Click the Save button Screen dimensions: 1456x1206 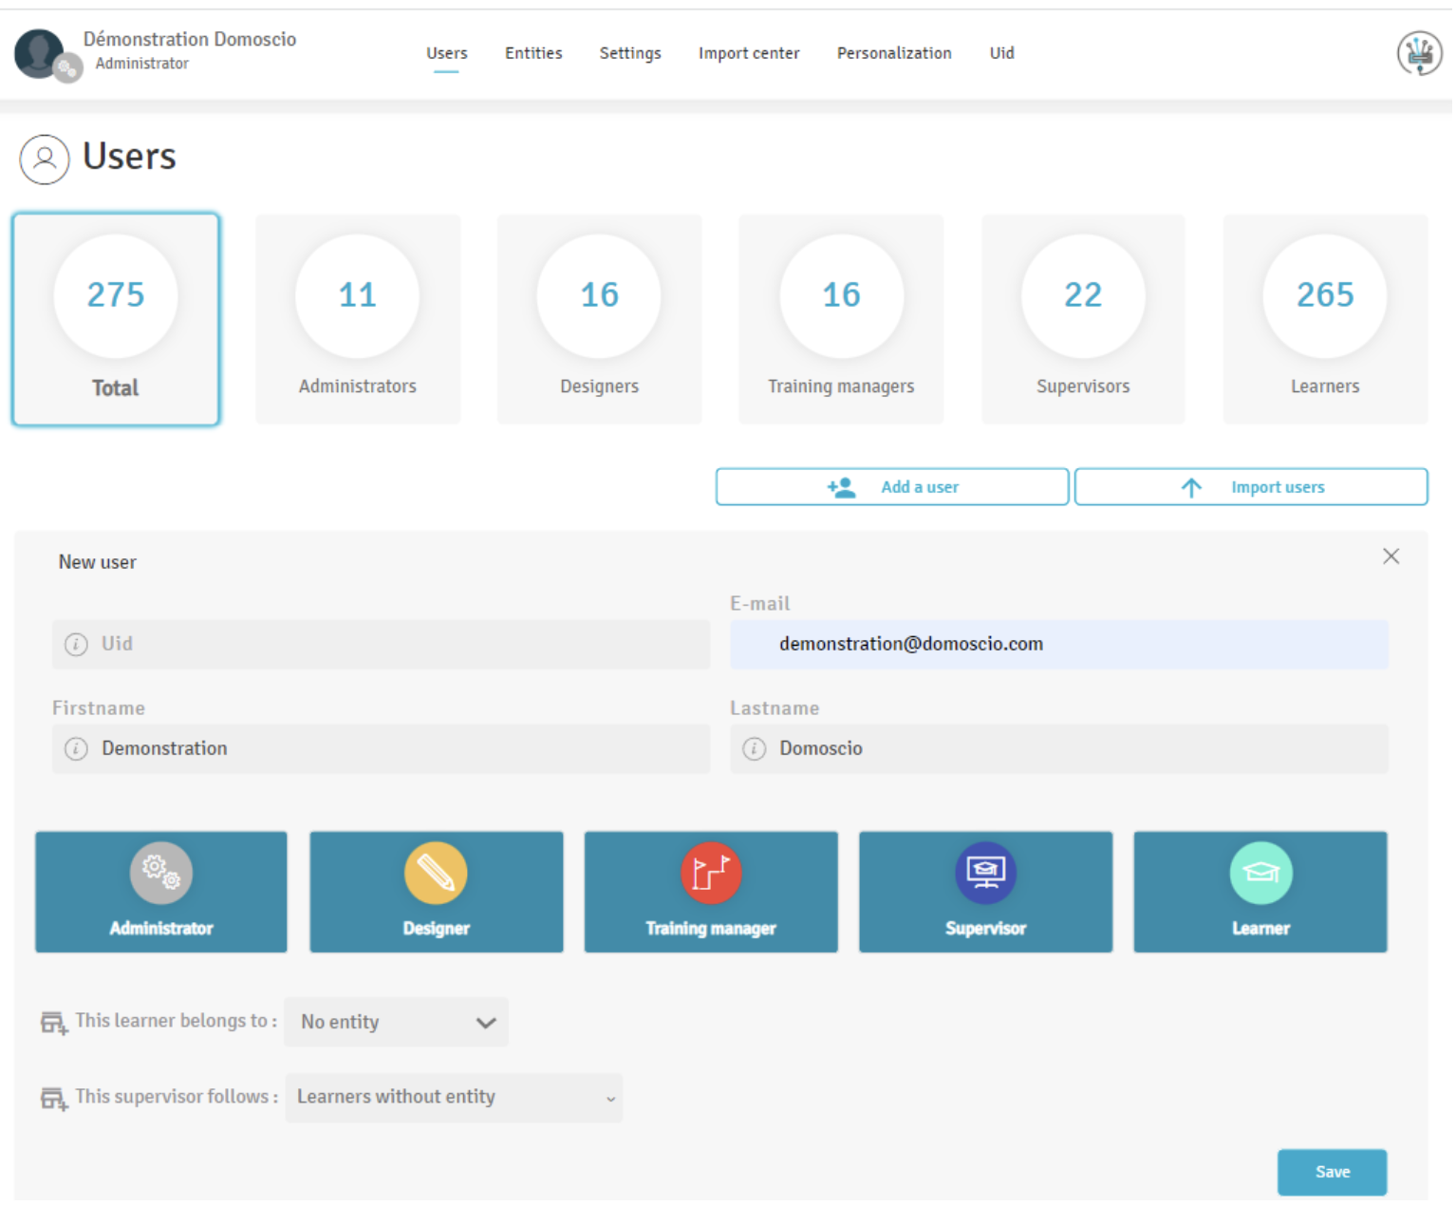(1335, 1175)
